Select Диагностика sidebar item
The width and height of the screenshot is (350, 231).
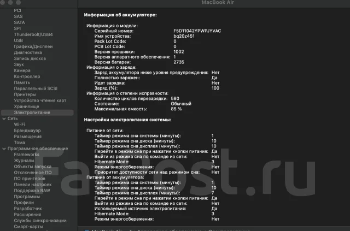[28, 52]
